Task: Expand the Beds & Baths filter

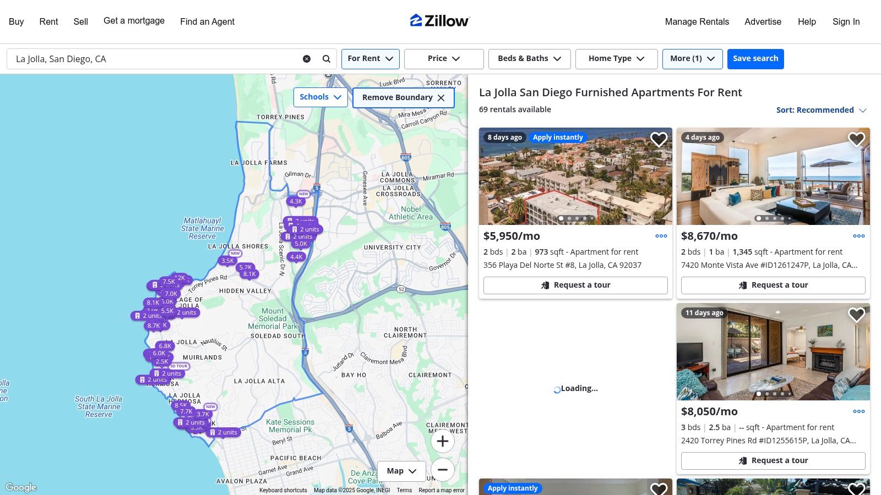Action: pos(529,59)
